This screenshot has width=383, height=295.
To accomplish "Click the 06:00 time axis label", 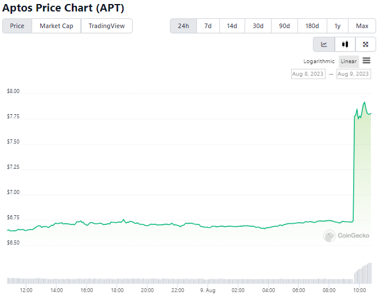I will point(299,290).
